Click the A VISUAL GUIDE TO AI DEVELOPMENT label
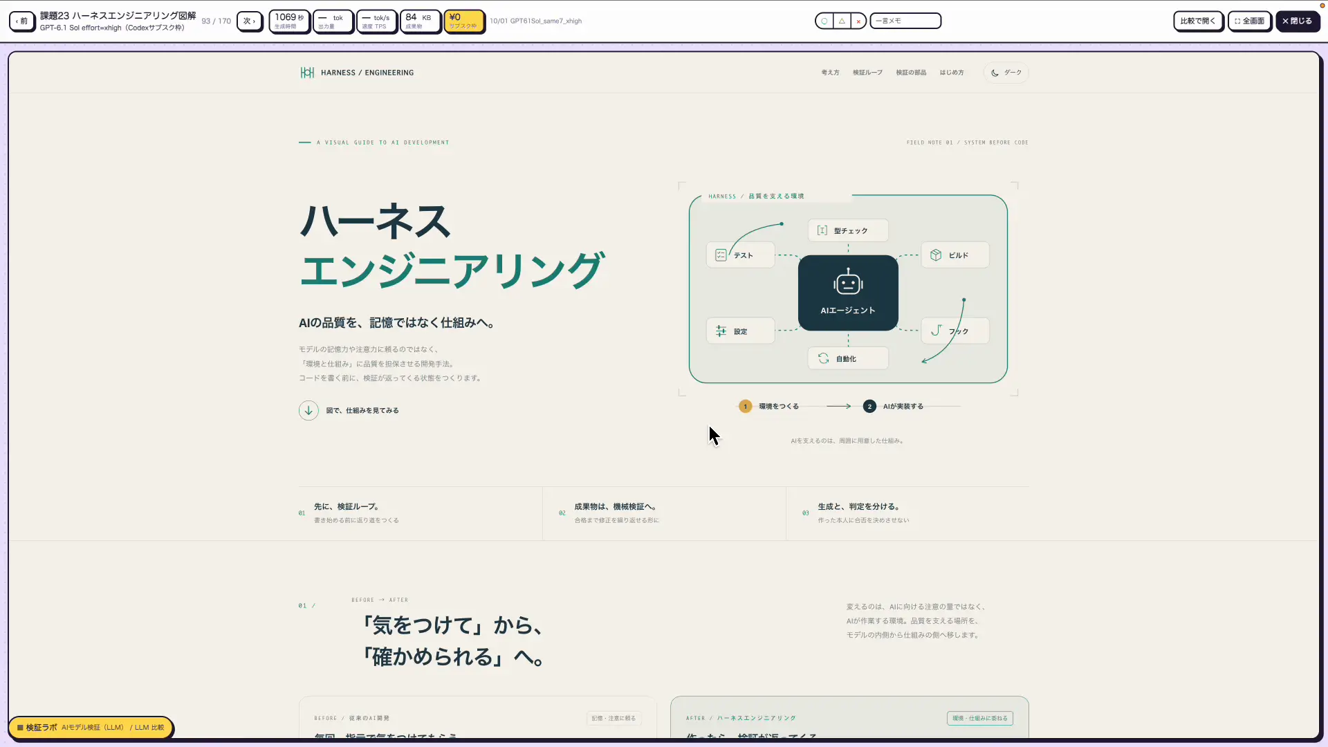 [x=382, y=142]
